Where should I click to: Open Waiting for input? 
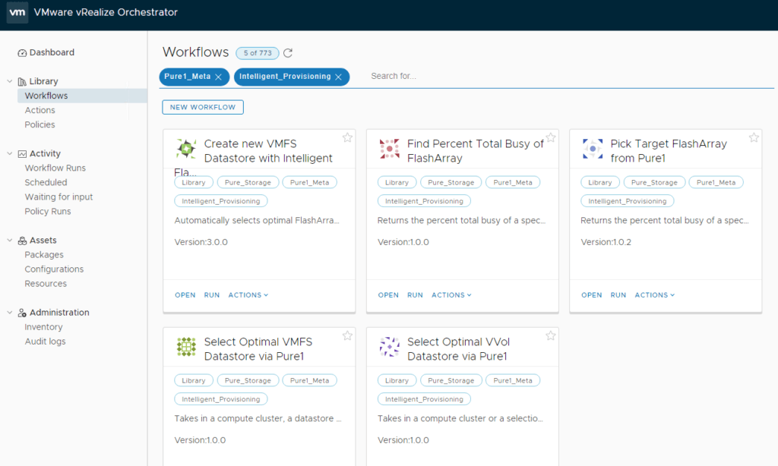click(59, 197)
